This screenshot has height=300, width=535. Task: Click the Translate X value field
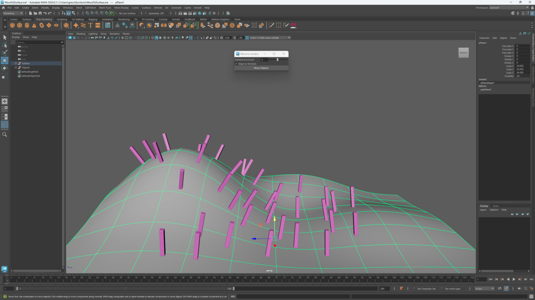point(522,46)
